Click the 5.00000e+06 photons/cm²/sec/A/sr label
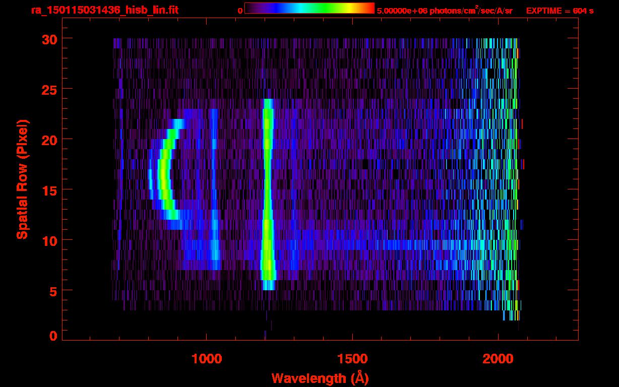 pos(444,10)
